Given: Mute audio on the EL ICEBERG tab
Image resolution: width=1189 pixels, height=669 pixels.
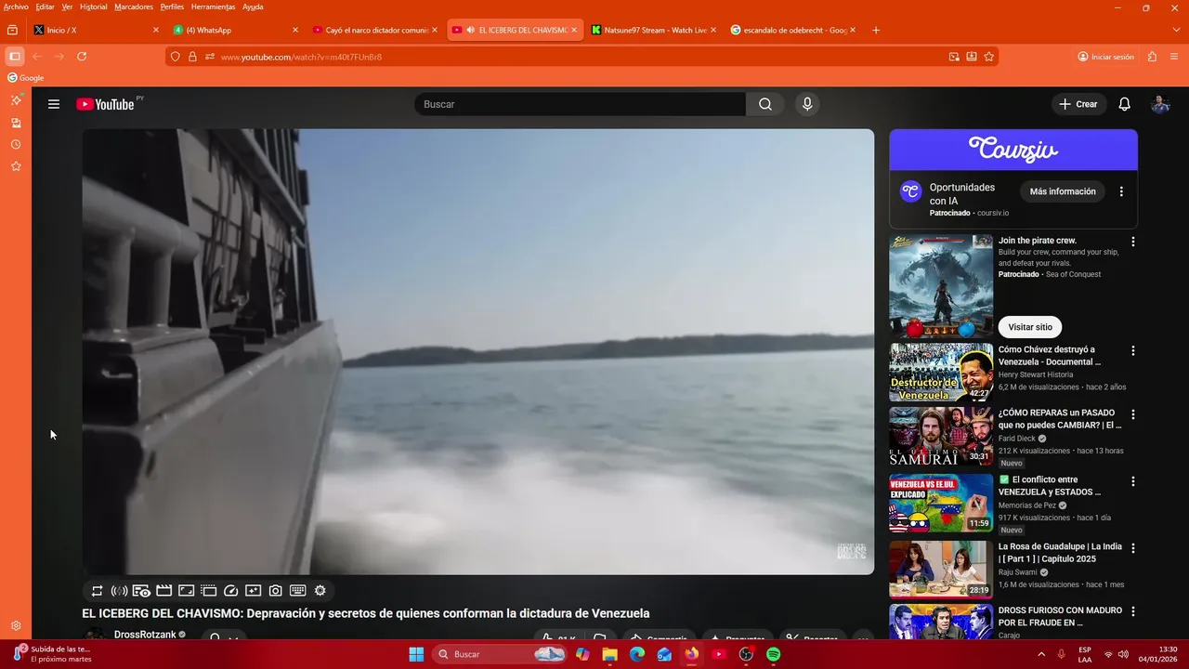Looking at the screenshot, I should point(470,30).
